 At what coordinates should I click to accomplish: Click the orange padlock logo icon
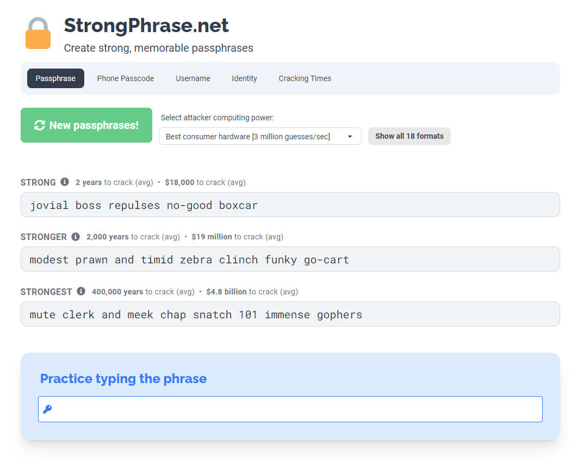pyautogui.click(x=38, y=33)
